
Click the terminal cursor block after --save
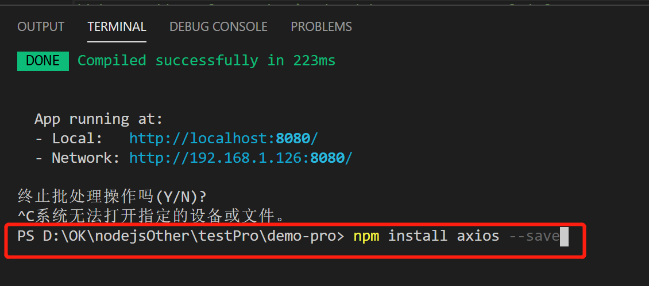(564, 236)
